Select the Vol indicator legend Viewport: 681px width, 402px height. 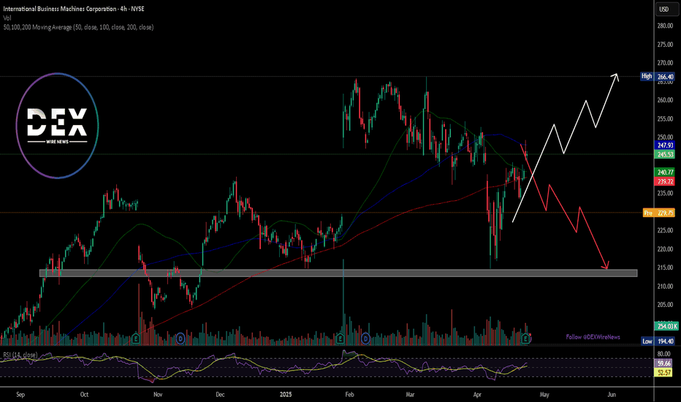(7, 18)
